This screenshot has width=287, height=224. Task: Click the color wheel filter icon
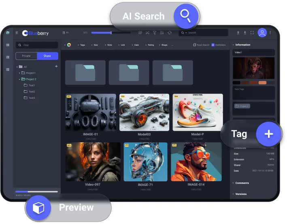[69, 45]
